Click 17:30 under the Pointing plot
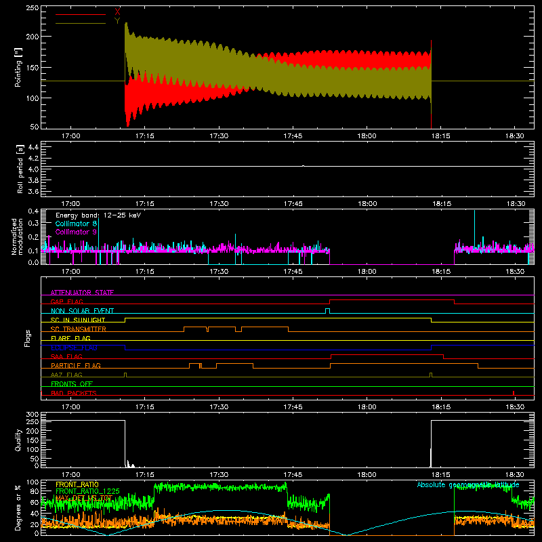The height and width of the screenshot is (542, 542). 219,136
